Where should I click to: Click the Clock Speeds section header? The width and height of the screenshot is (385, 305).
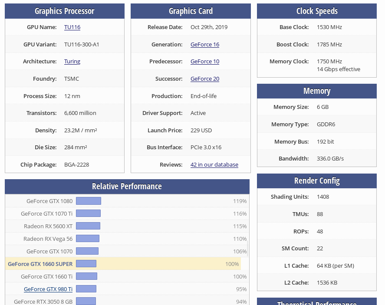[317, 11]
